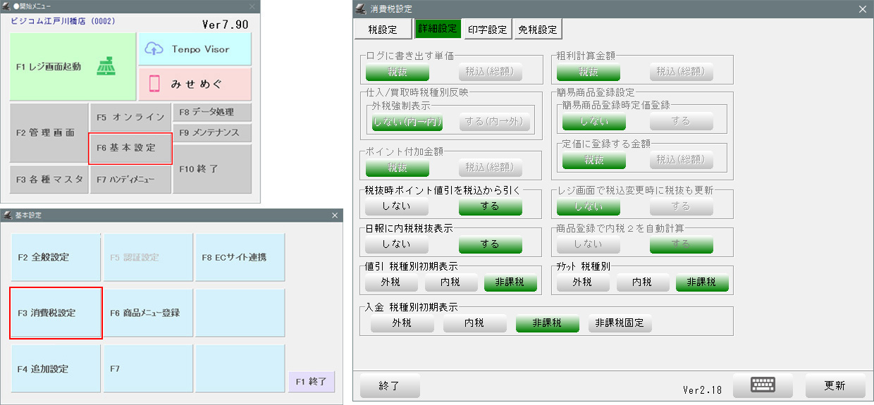Select 税込(総額) for ポイント付加金額
The width and height of the screenshot is (874, 405).
click(x=491, y=168)
